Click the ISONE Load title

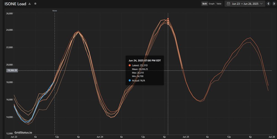(x=15, y=4)
